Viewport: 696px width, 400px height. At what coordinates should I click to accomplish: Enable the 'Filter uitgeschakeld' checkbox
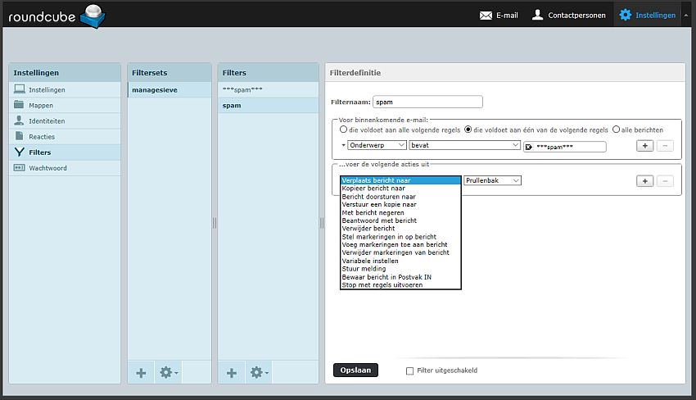pyautogui.click(x=410, y=370)
